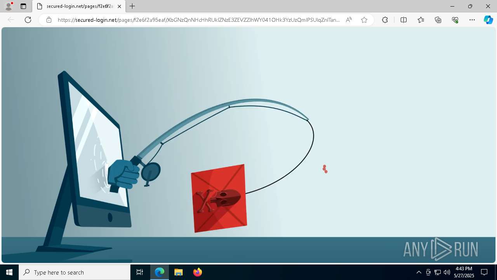Image resolution: width=497 pixels, height=280 pixels.
Task: Click the address bar URL field
Action: [x=198, y=20]
